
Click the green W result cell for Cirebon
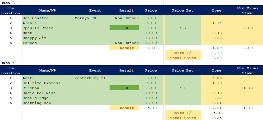(x=124, y=88)
